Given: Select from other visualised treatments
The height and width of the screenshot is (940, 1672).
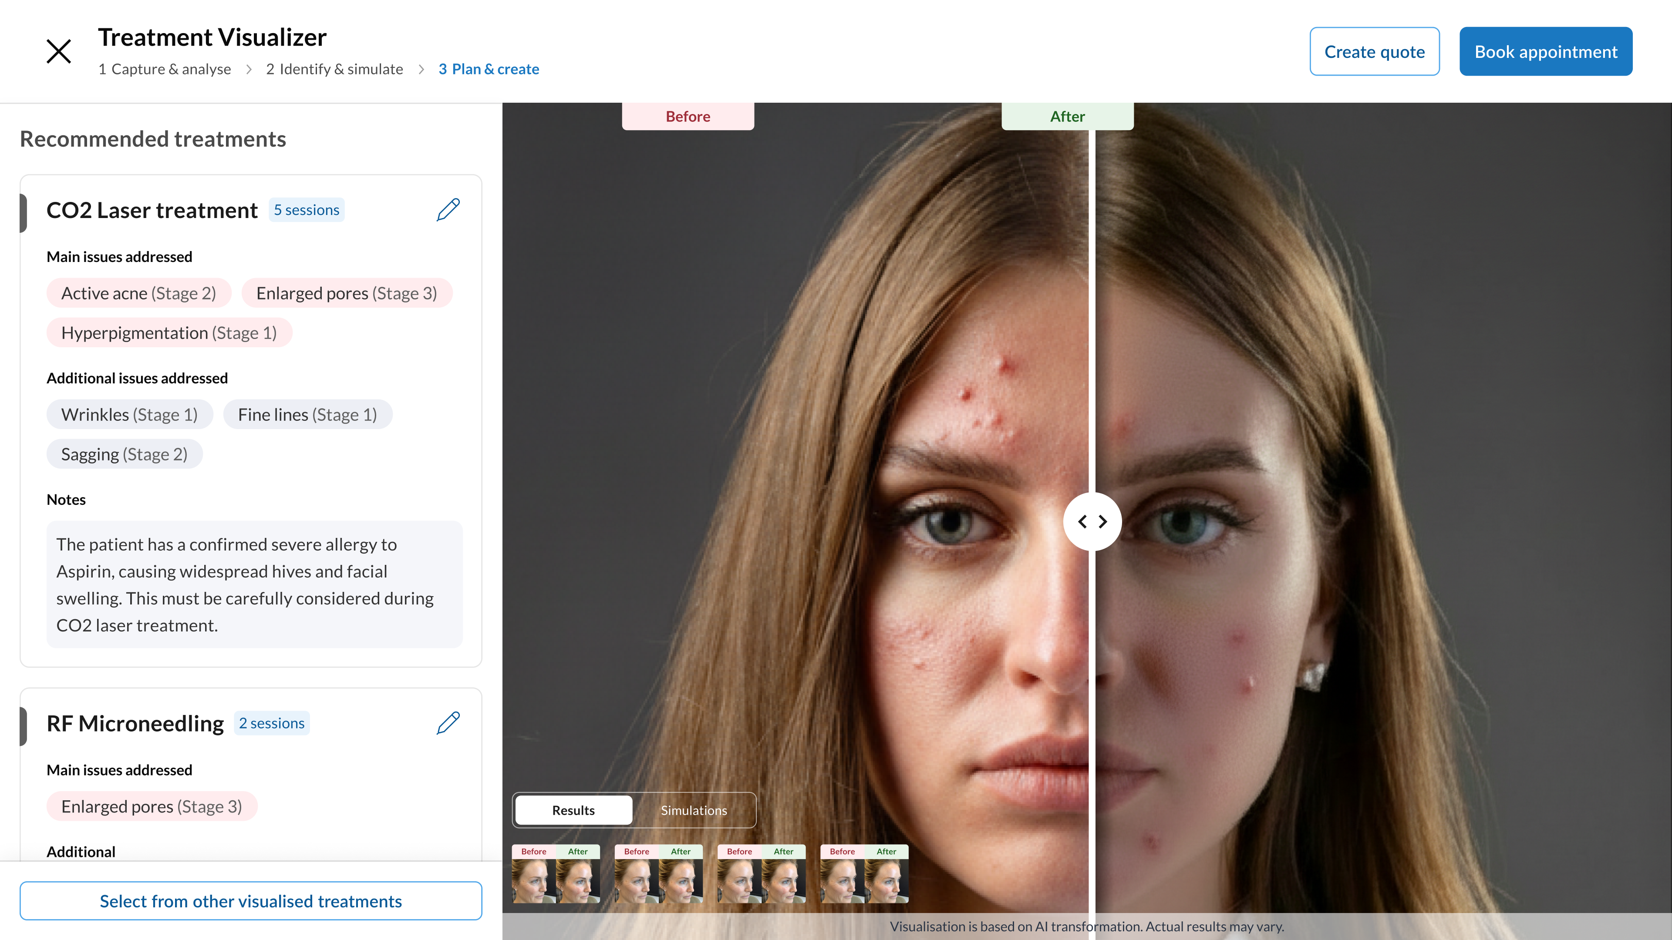Looking at the screenshot, I should click(x=250, y=900).
